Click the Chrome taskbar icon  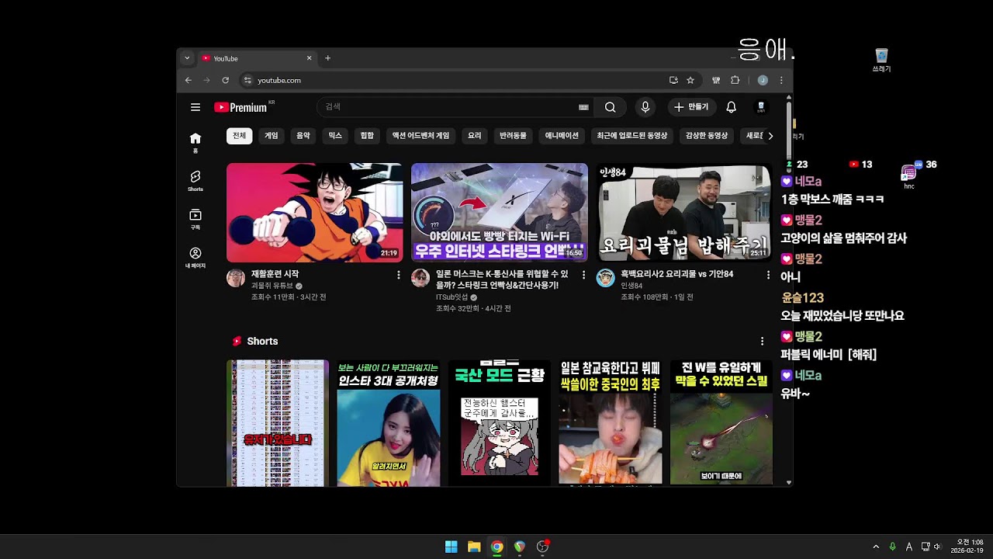[x=496, y=547]
